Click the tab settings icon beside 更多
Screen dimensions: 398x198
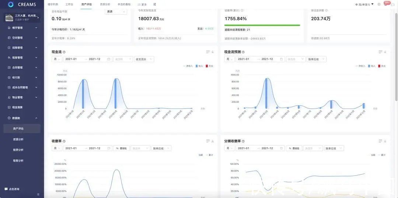pos(154,4)
